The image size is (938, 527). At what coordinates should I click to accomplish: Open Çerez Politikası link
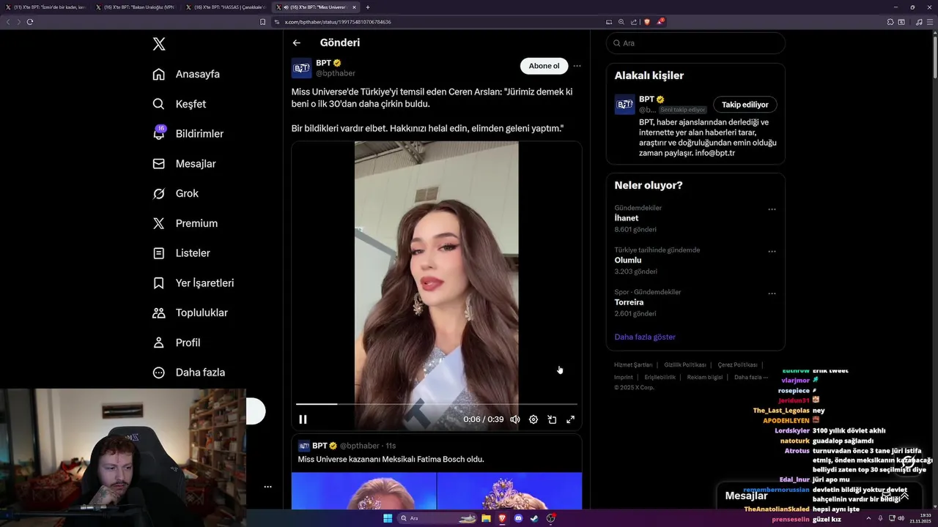pos(737,365)
